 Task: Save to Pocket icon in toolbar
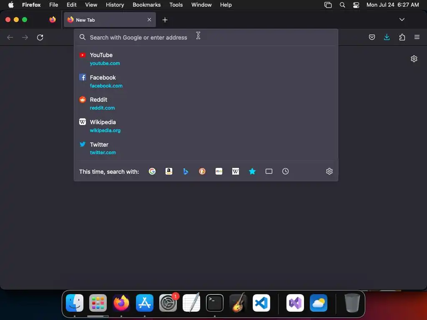[372, 37]
